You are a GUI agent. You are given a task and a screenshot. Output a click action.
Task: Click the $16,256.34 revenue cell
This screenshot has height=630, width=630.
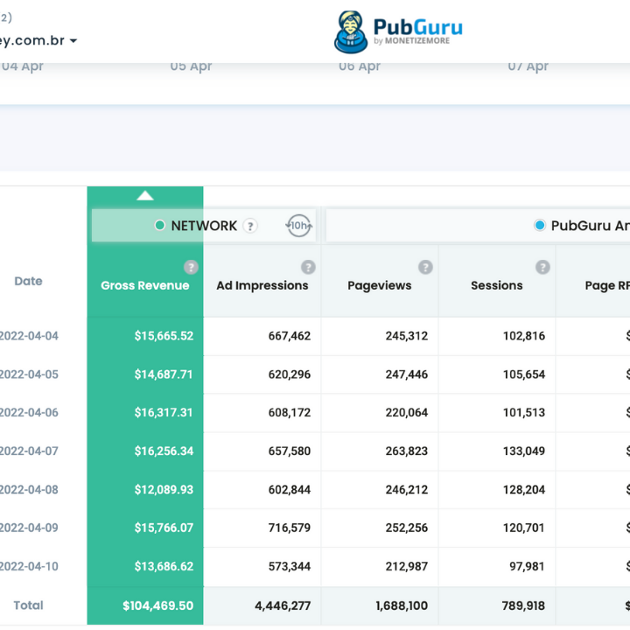(164, 451)
